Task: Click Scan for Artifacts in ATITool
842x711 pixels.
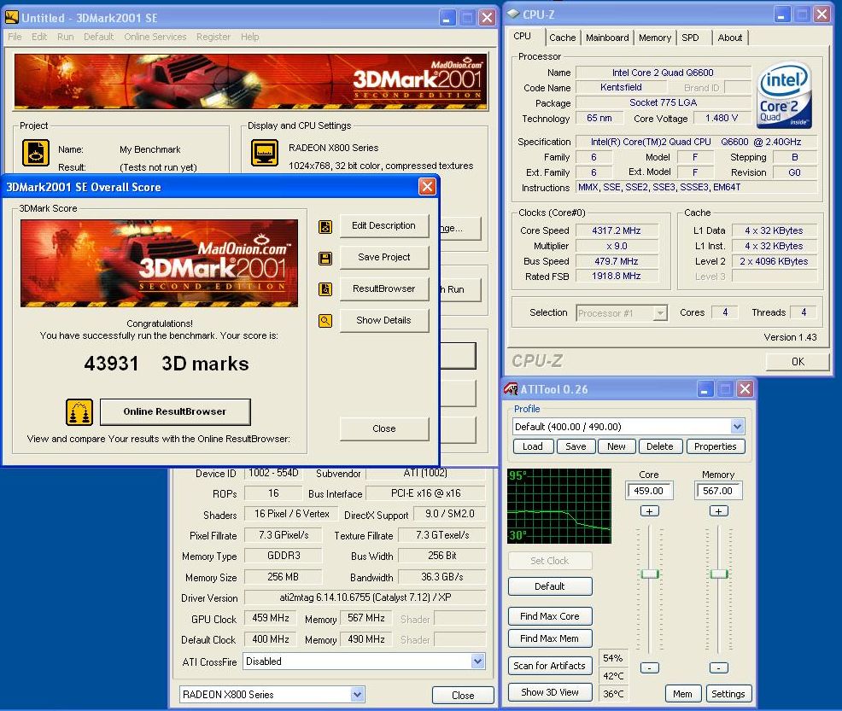Action: click(550, 666)
